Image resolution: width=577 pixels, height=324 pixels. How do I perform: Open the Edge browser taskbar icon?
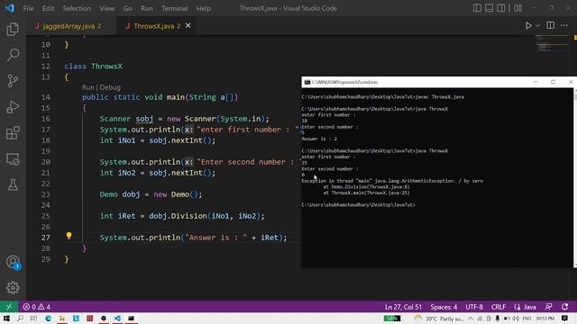coord(48,318)
